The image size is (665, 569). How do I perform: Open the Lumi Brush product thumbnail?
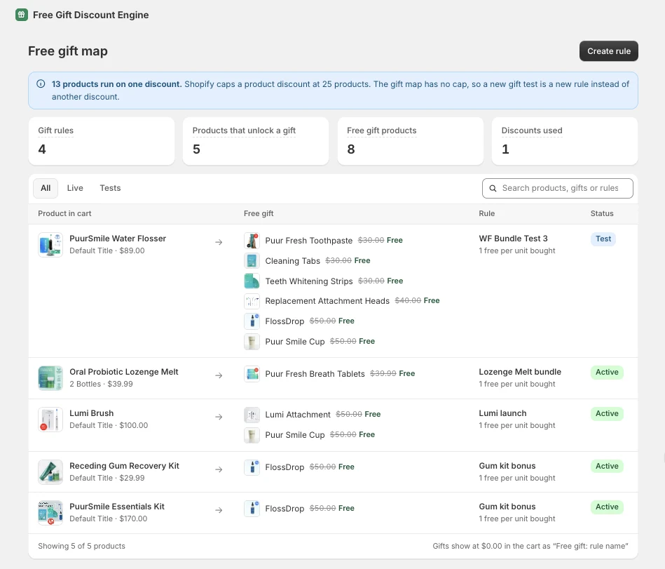click(x=50, y=419)
